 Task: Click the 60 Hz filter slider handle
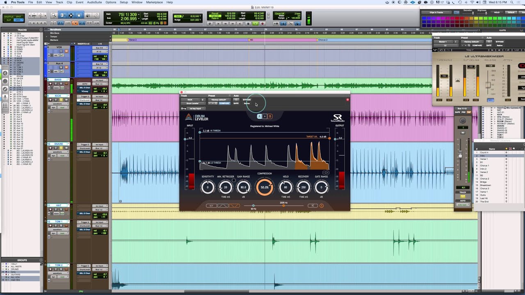tap(253, 206)
